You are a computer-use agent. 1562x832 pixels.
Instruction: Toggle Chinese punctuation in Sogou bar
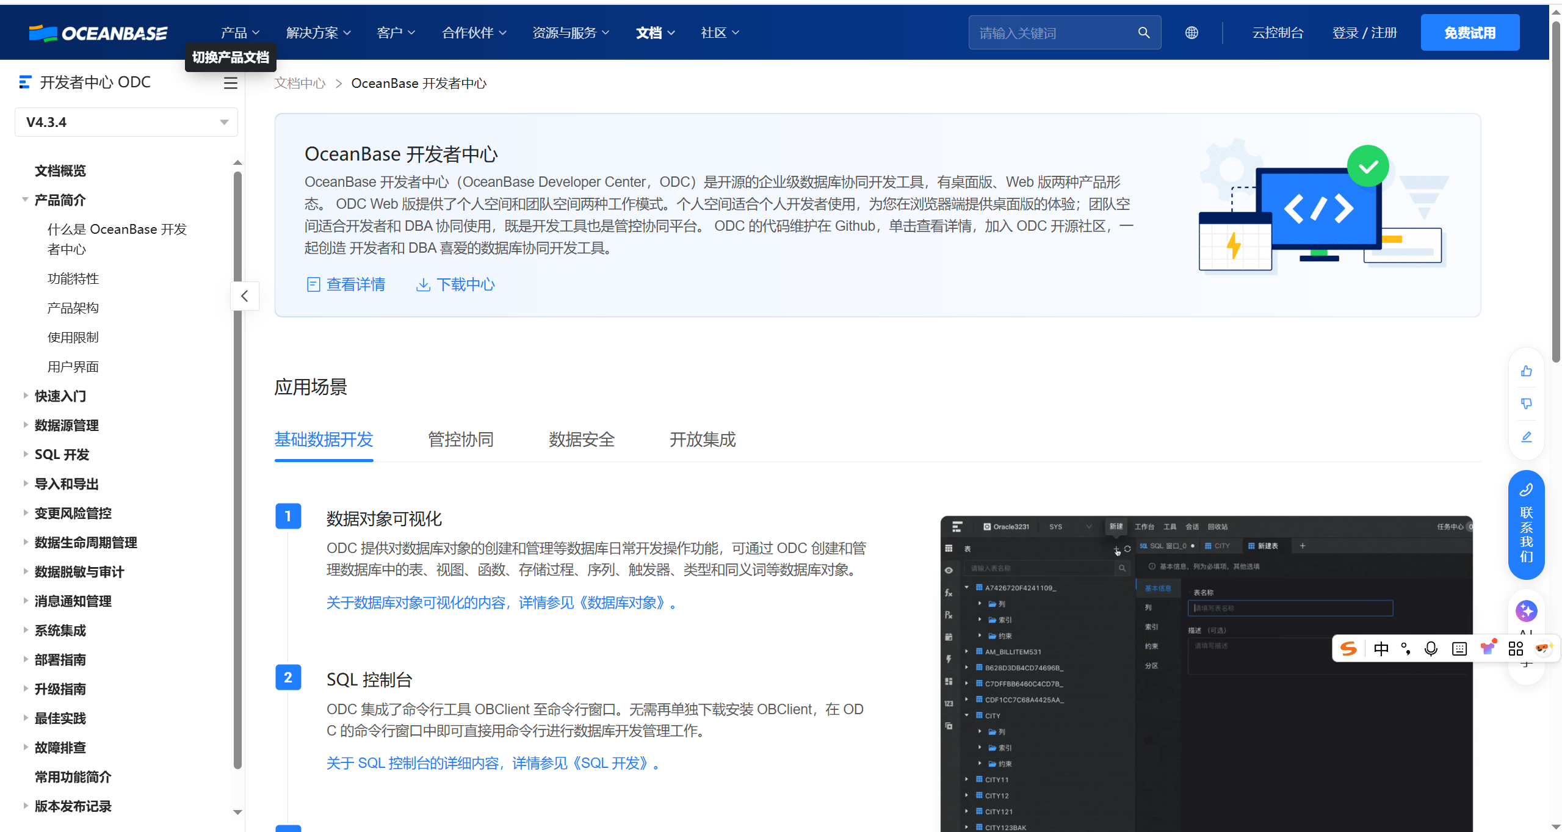pos(1406,648)
